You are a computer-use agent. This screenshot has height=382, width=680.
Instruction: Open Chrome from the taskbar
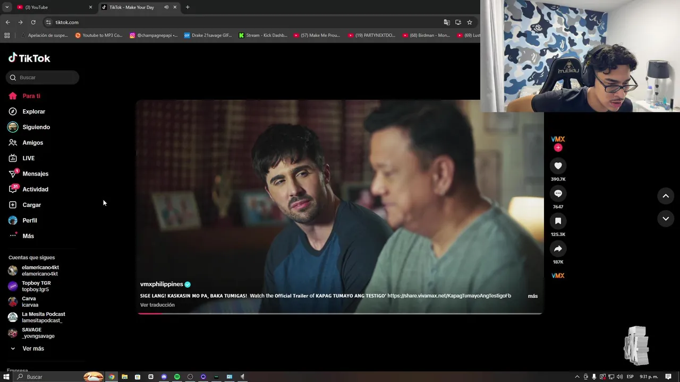click(112, 377)
